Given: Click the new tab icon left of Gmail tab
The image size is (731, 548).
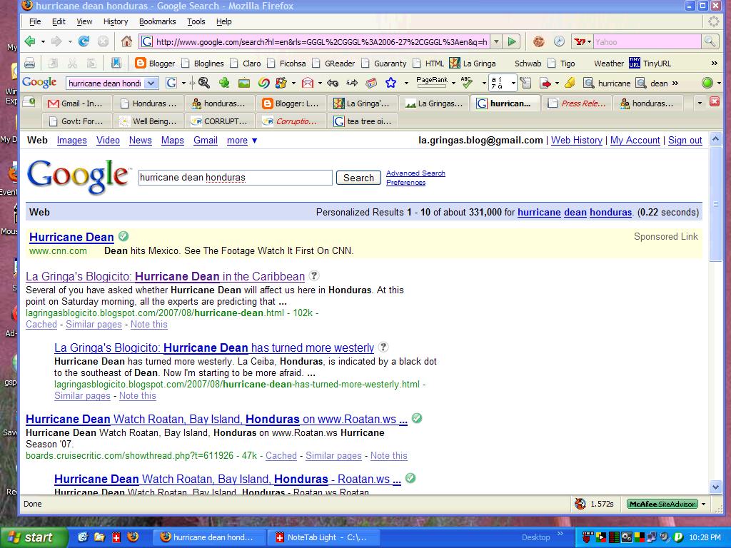Looking at the screenshot, I should click(29, 101).
